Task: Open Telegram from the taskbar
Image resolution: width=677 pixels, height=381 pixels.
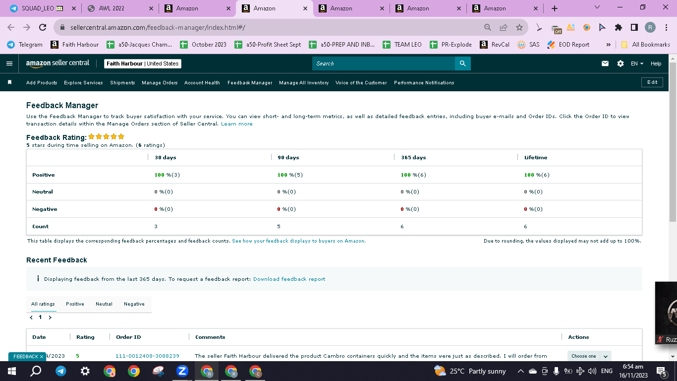Action: [61, 371]
